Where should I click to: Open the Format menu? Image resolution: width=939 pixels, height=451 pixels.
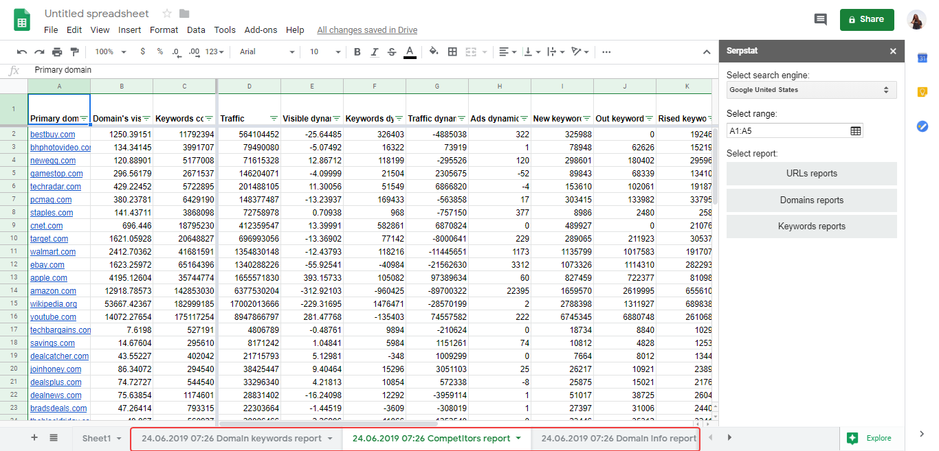click(164, 30)
